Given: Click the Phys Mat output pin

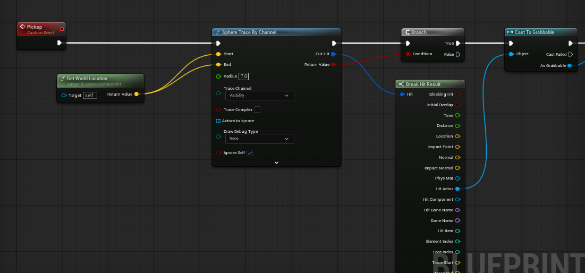Looking at the screenshot, I should coord(458,178).
